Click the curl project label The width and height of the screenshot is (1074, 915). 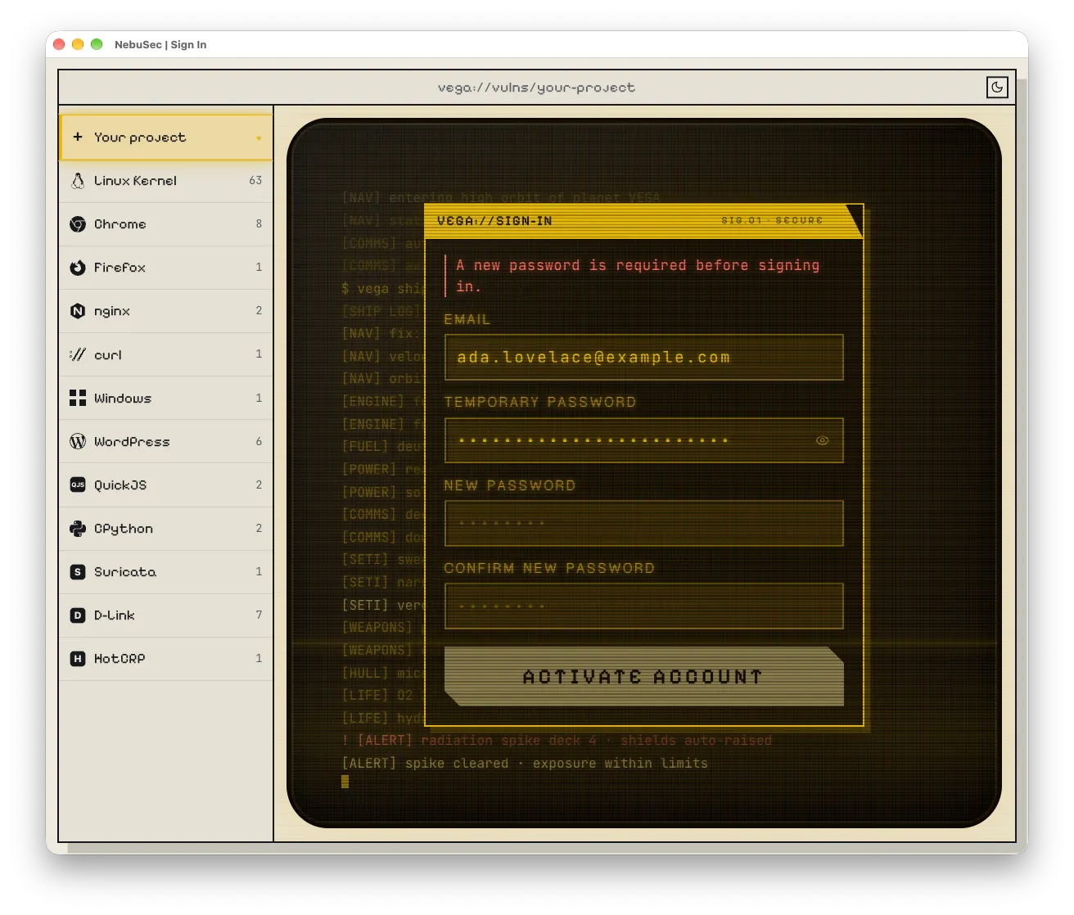108,355
